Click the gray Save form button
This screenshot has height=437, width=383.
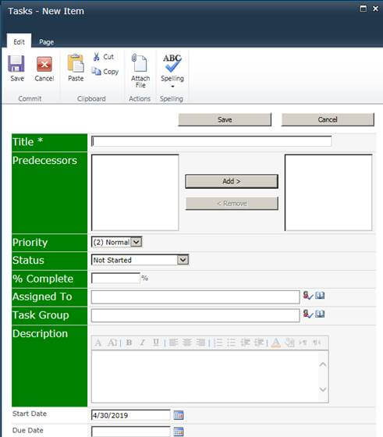225,119
